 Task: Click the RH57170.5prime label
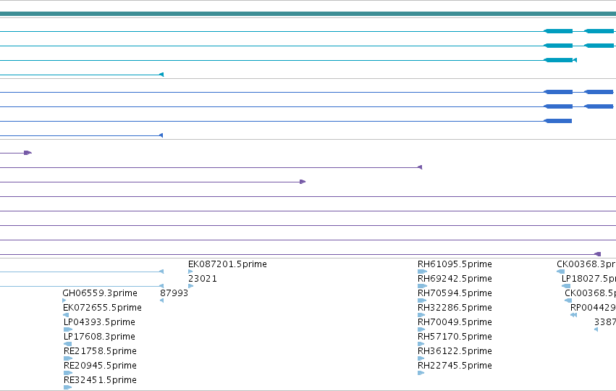pyautogui.click(x=455, y=337)
